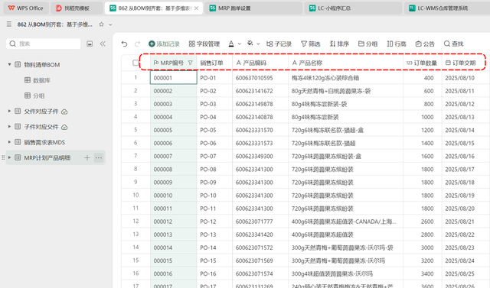Switch to the MRP 跑单设置 tab
Image resolution: width=490 pixels, height=288 pixels.
click(x=253, y=8)
